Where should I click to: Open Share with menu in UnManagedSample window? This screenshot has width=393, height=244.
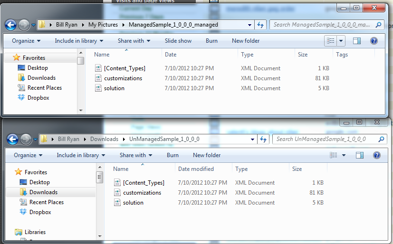point(136,155)
